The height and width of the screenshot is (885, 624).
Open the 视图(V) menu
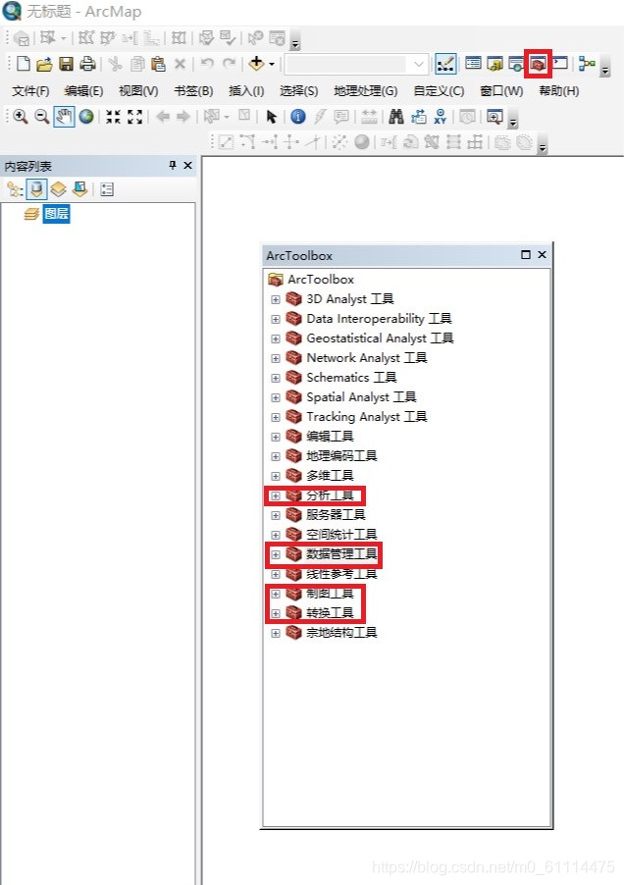[x=138, y=91]
